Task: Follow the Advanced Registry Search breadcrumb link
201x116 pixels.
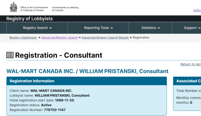Action: [59, 38]
